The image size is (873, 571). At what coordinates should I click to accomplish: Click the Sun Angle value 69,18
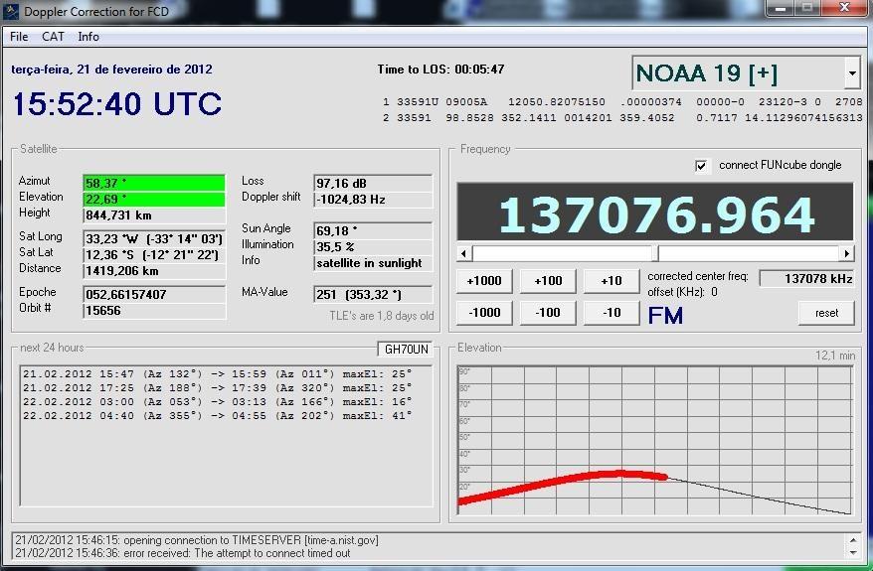(373, 230)
